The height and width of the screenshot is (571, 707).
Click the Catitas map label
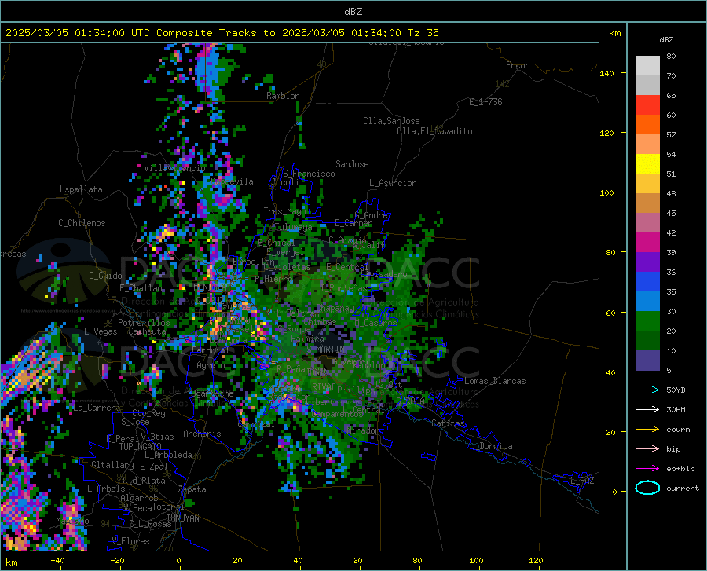point(448,423)
